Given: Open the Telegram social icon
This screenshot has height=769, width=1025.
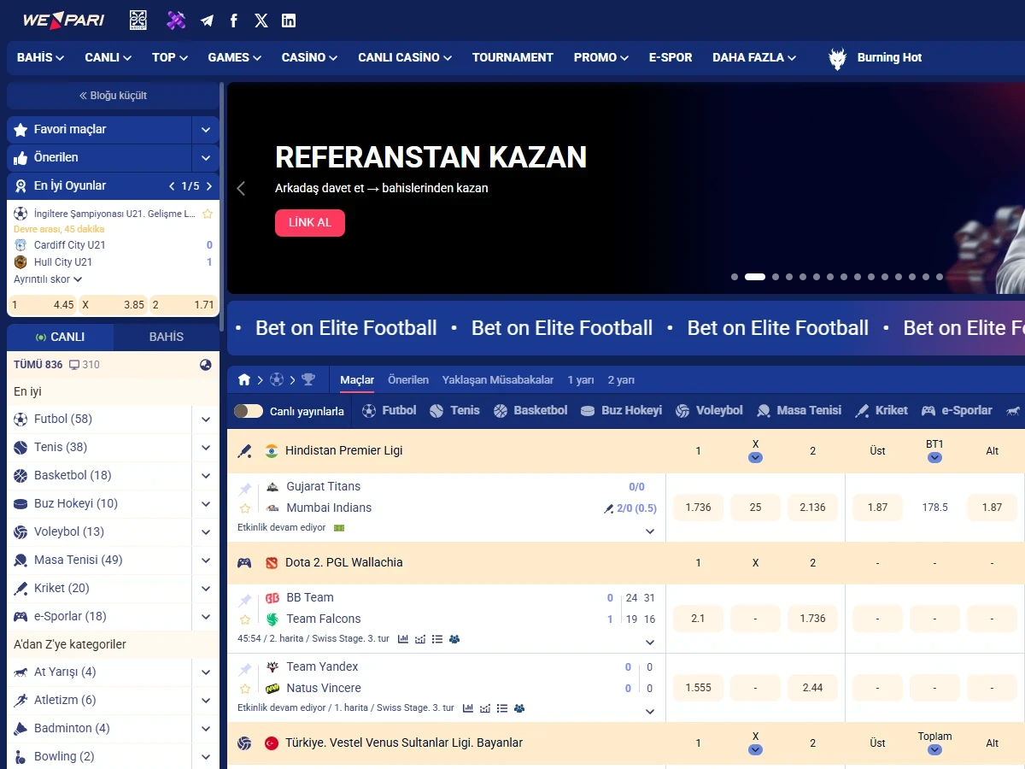Looking at the screenshot, I should [207, 21].
